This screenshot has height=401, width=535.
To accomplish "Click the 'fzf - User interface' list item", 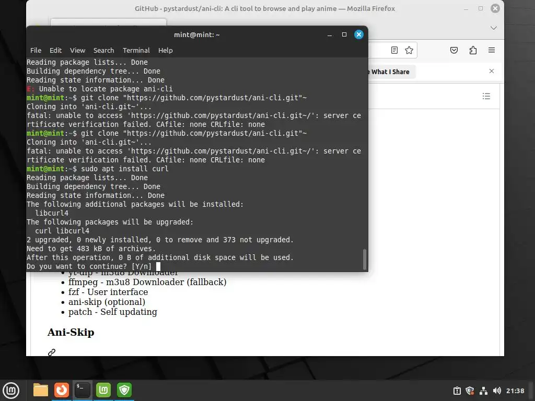I will pos(108,292).
